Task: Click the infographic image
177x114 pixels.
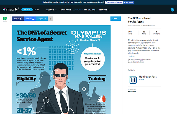Action: (x=61, y=70)
